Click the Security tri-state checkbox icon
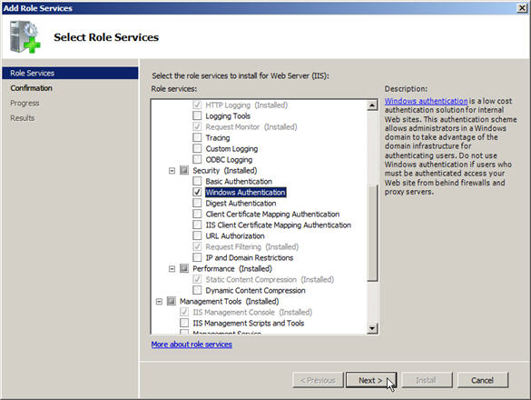This screenshot has width=531, height=400. (184, 170)
